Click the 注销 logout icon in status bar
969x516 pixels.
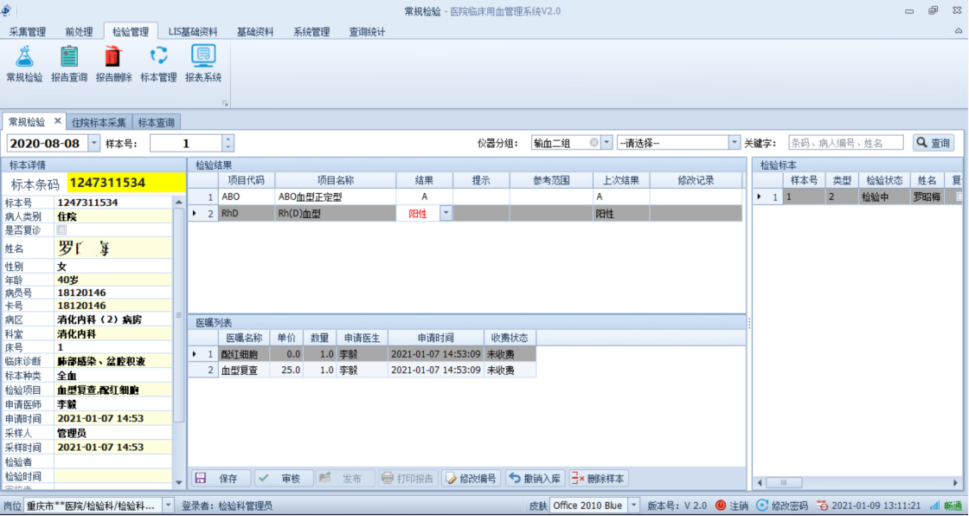tap(720, 506)
